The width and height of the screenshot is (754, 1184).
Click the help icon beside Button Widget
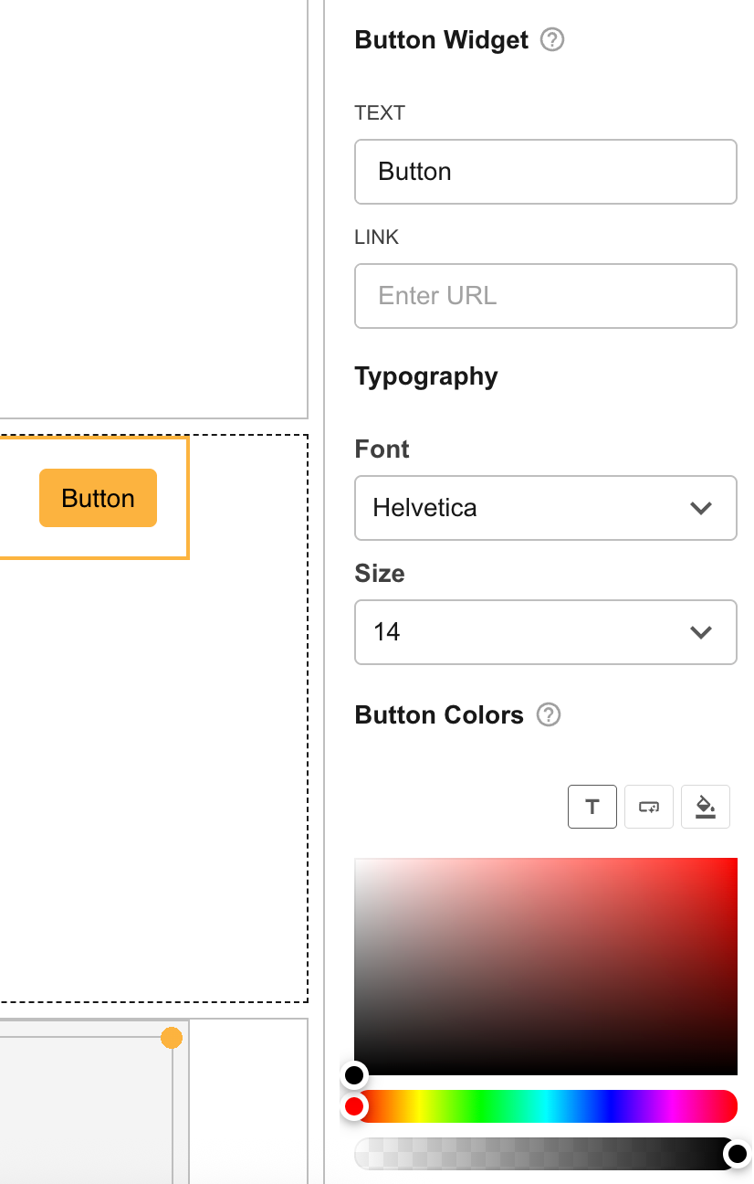pos(552,40)
